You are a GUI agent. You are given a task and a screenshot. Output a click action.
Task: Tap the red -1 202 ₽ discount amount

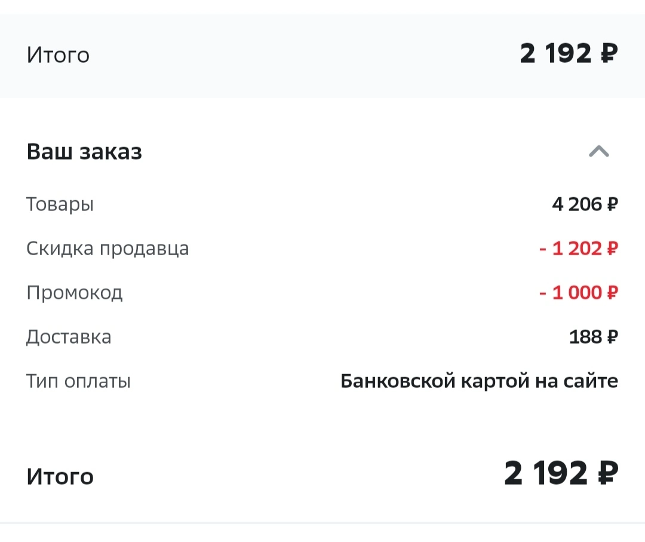pos(578,249)
